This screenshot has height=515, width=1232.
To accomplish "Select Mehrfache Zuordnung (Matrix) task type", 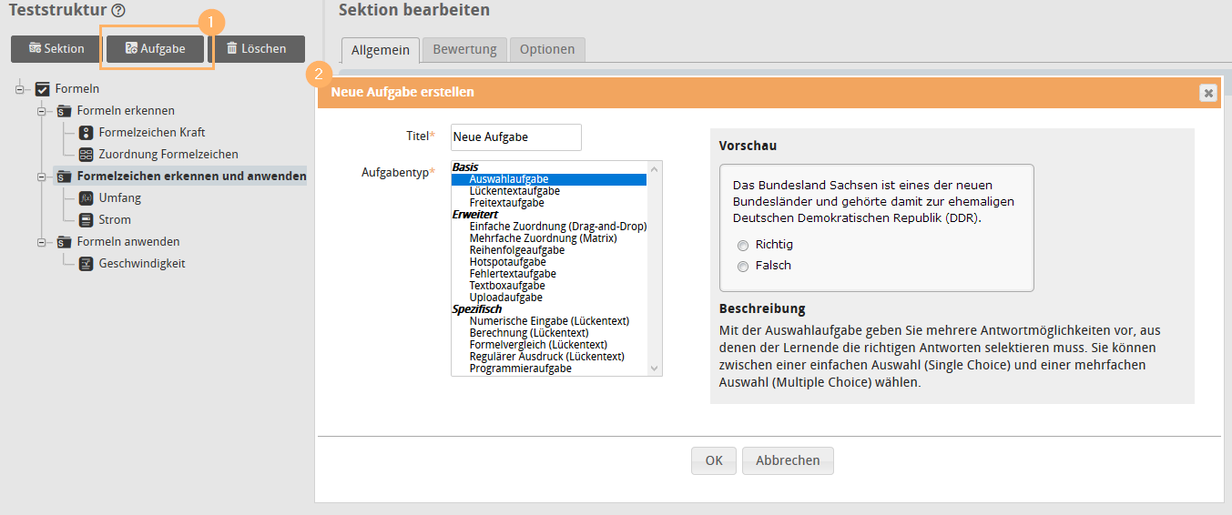I will pyautogui.click(x=548, y=238).
